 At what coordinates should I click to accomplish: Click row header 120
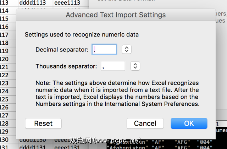click(5, 59)
